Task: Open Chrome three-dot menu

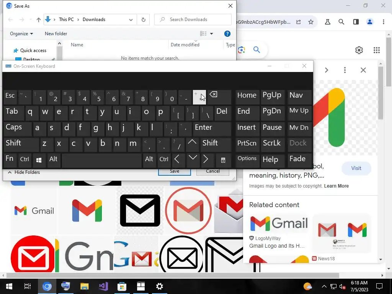Action: [383, 22]
